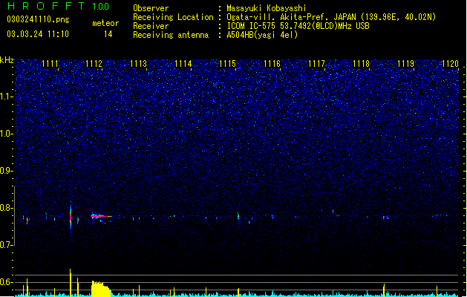Screen dimensions: 467x297
Task: Select the 1117 time marker
Action: pyautogui.click(x=316, y=64)
